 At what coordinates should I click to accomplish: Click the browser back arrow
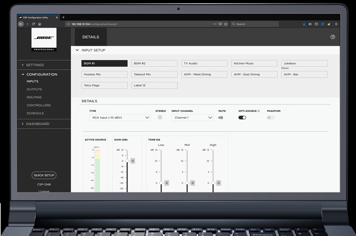[21, 24]
